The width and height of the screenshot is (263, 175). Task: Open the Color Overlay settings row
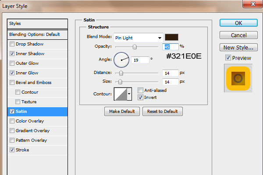[38, 121]
